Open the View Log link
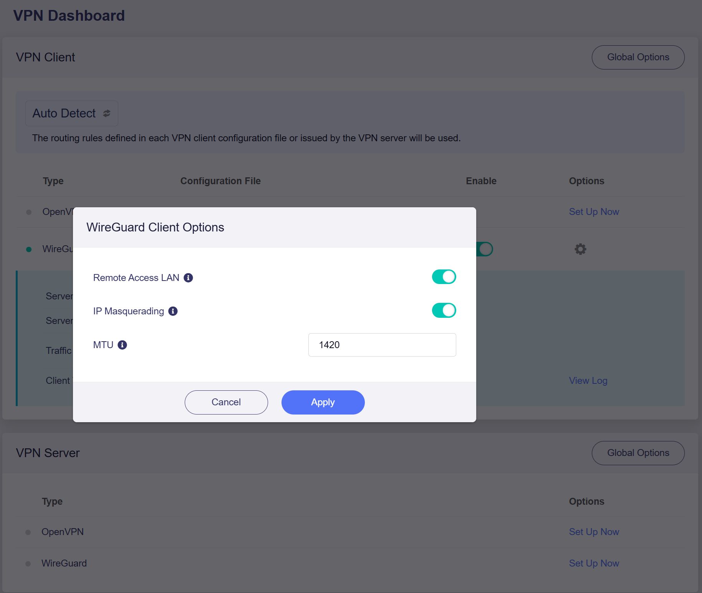Viewport: 702px width, 593px height. [588, 381]
